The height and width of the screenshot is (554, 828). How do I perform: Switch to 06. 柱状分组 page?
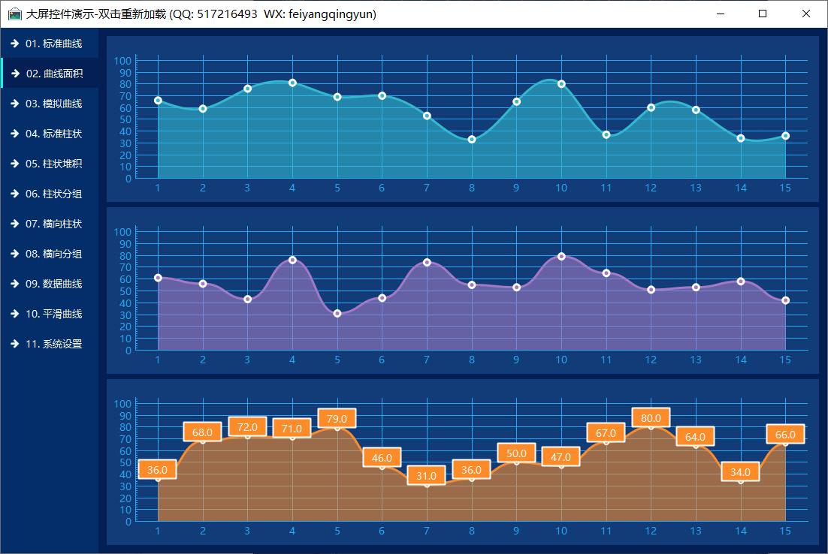53,194
